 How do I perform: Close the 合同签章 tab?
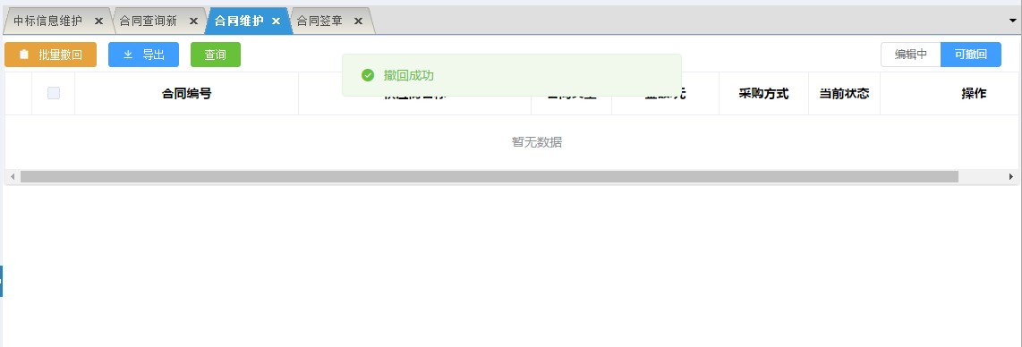358,21
